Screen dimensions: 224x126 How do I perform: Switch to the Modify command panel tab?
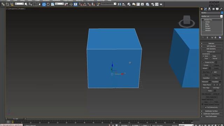point(205,9)
